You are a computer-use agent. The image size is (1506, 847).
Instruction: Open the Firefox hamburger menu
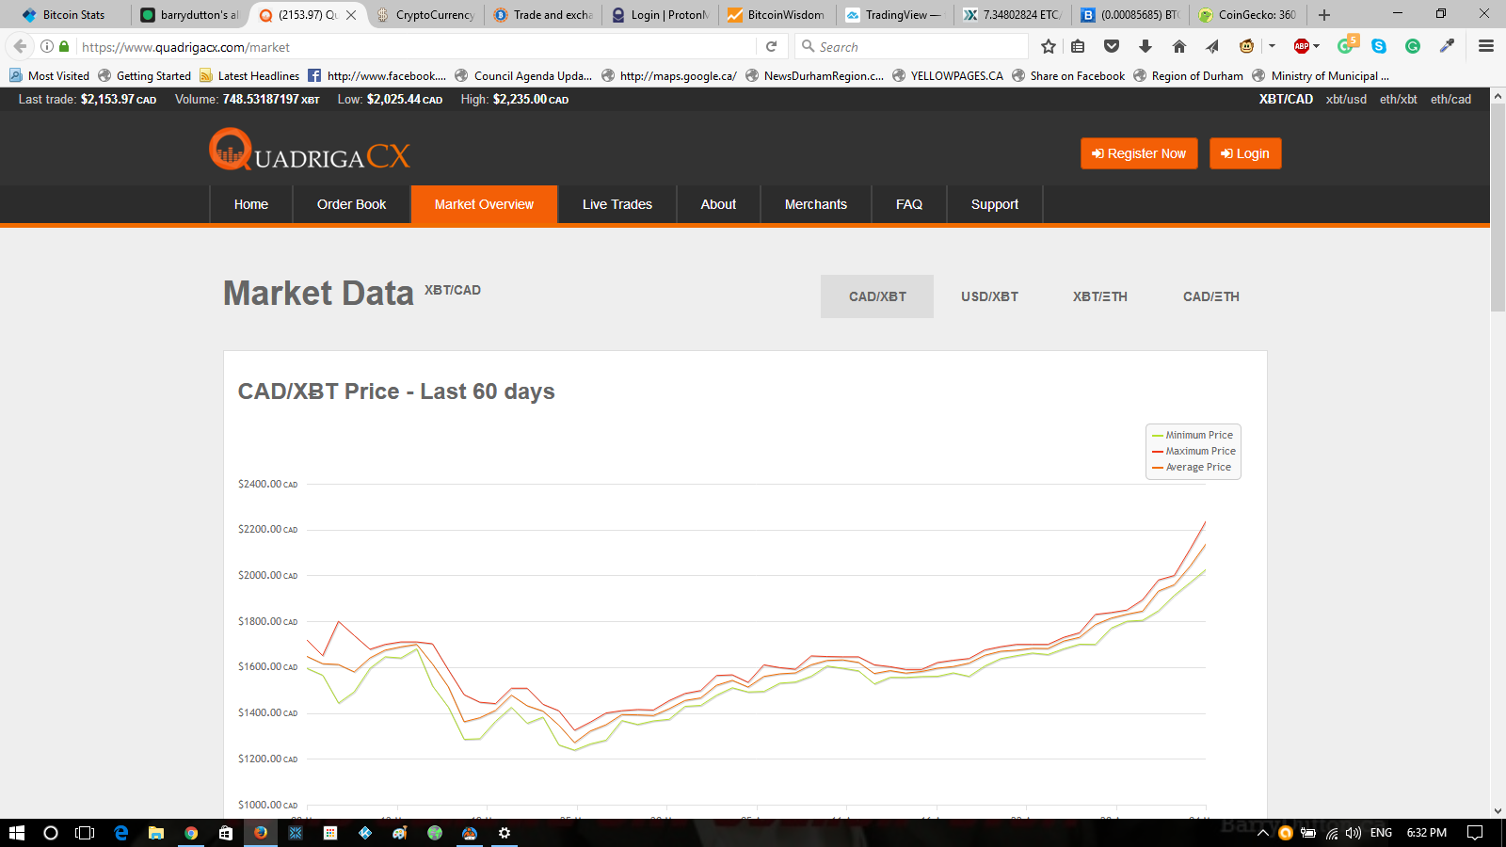[x=1486, y=46]
